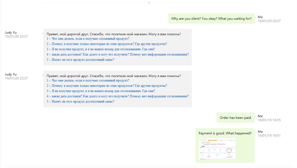Click the "Why are you silent?" message bubble
This screenshot has width=297, height=168.
(211, 19)
